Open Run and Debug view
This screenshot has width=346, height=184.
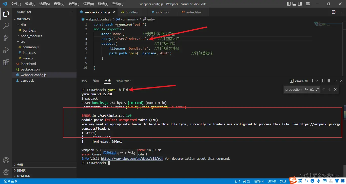tap(6, 50)
